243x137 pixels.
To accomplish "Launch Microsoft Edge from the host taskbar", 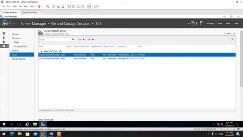I will point(12,134).
